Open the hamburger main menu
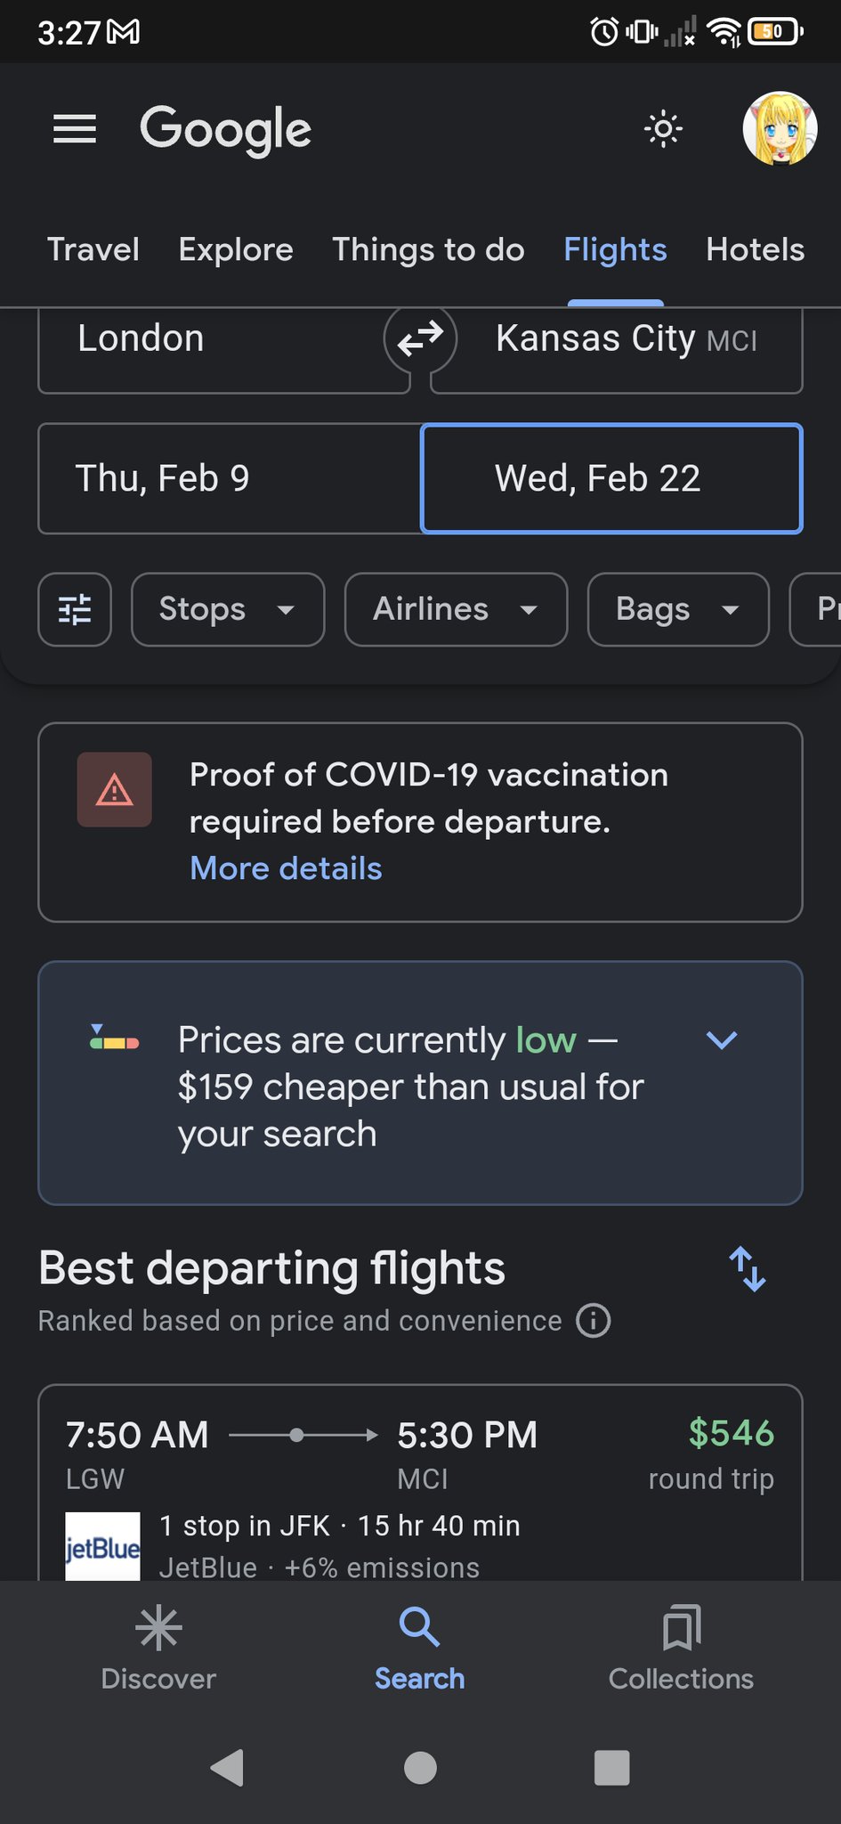841x1824 pixels. click(x=75, y=130)
